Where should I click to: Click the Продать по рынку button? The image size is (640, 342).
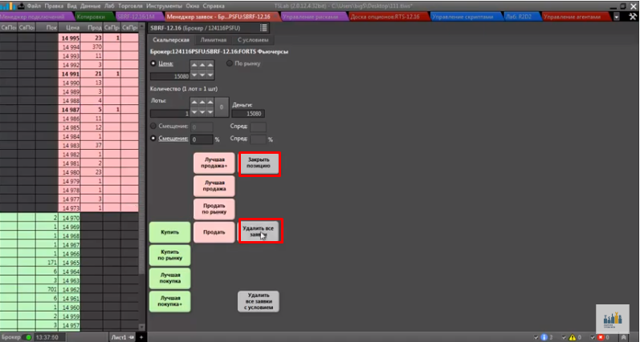tap(214, 209)
